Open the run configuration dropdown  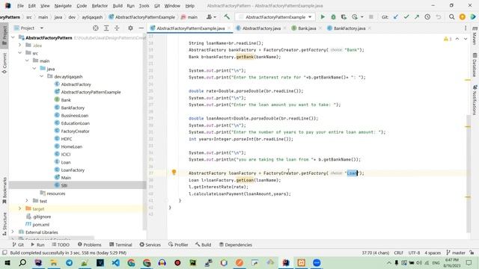(275, 17)
